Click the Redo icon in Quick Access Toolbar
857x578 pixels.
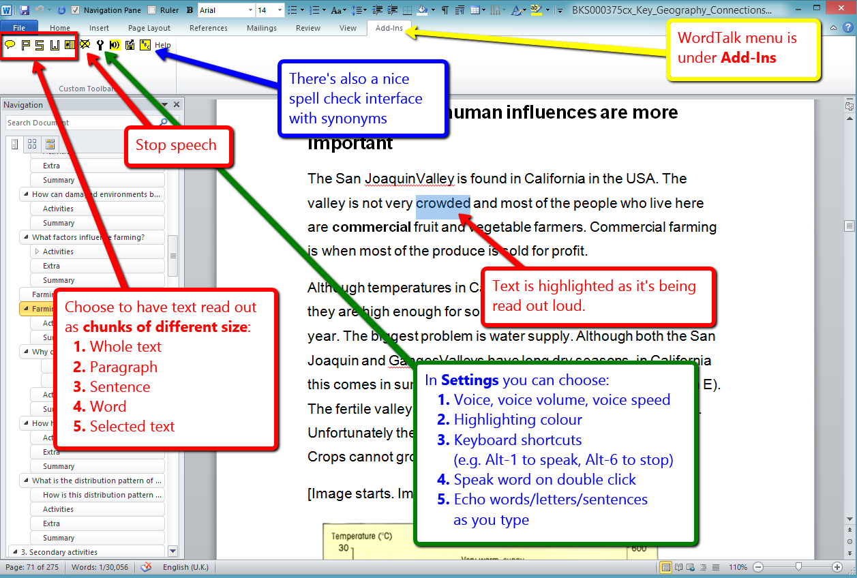click(x=61, y=10)
